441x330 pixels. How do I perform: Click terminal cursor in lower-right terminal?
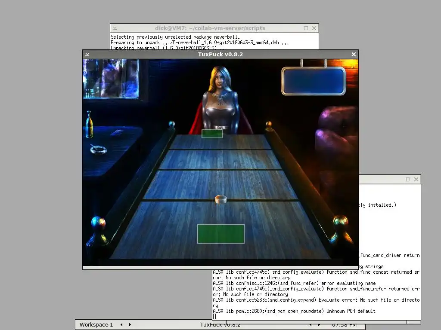[x=214, y=317]
